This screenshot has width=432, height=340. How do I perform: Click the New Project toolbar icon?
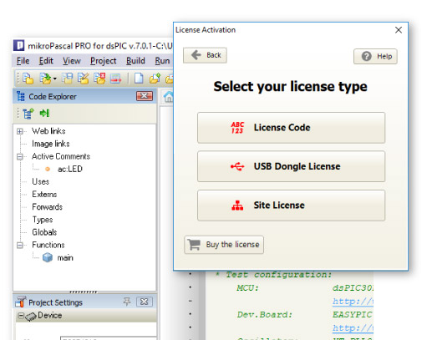click(28, 79)
